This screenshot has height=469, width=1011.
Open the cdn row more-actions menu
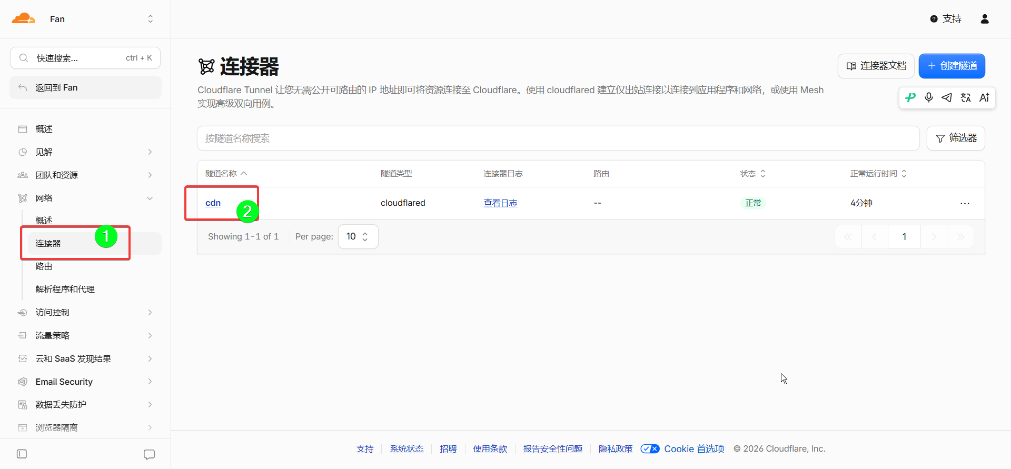pos(965,203)
